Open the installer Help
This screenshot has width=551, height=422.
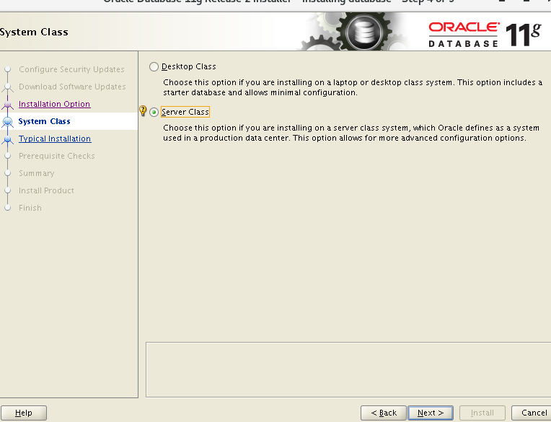24,413
